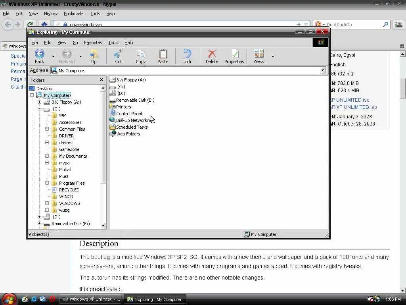Click the browser Reload icon
This screenshot has width=406, height=305.
(30, 25)
